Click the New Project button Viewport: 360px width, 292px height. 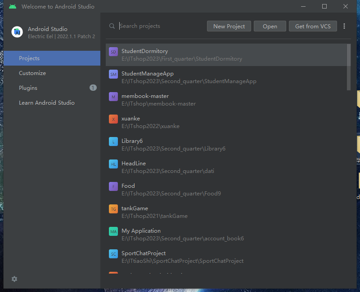click(x=229, y=26)
